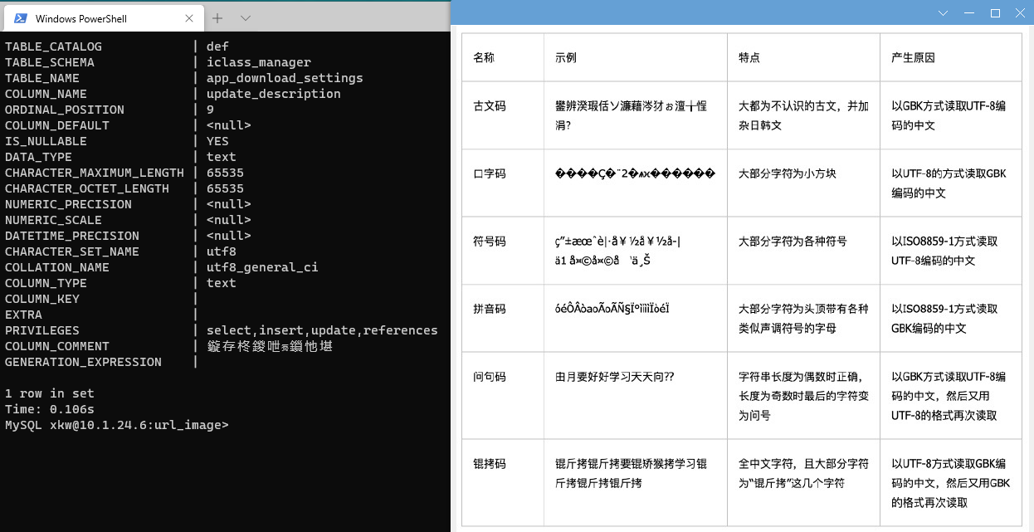Click the 拼音码 example accented letters

pos(612,309)
